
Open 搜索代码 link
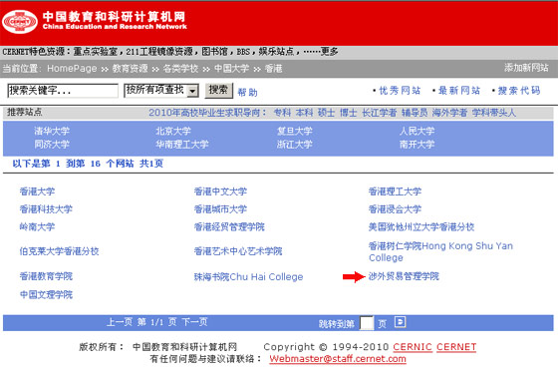pyautogui.click(x=519, y=91)
